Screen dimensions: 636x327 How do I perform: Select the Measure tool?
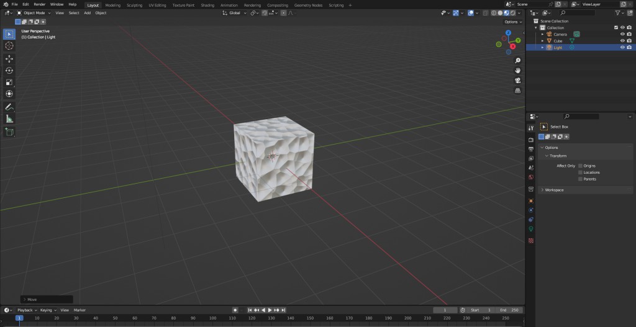(9, 119)
